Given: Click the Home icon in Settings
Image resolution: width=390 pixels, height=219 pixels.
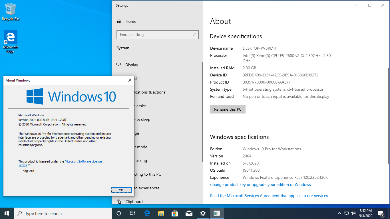Looking at the screenshot, I should (x=119, y=21).
